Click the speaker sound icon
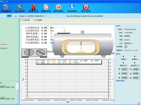The height and width of the screenshot is (105, 141). 16,16
